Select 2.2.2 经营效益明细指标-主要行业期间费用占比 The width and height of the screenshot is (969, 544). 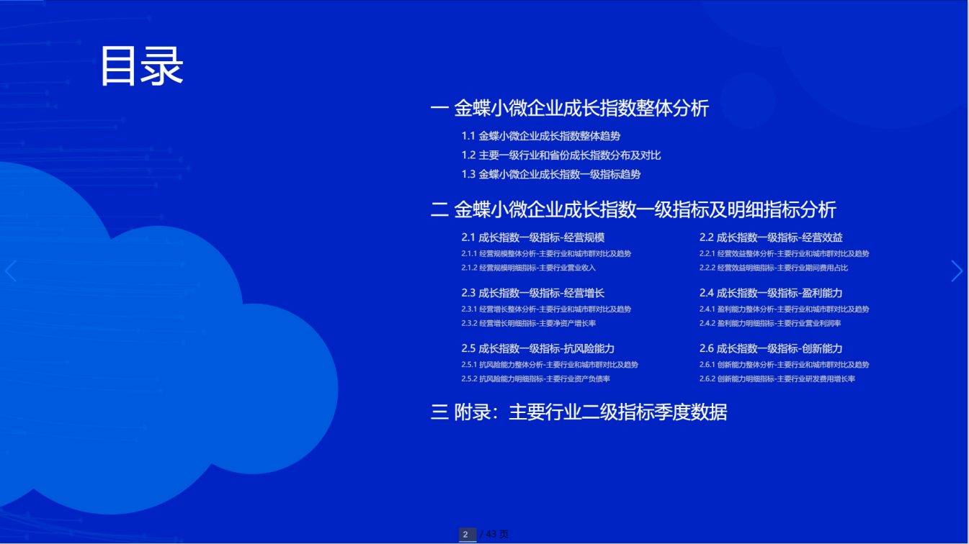[774, 268]
